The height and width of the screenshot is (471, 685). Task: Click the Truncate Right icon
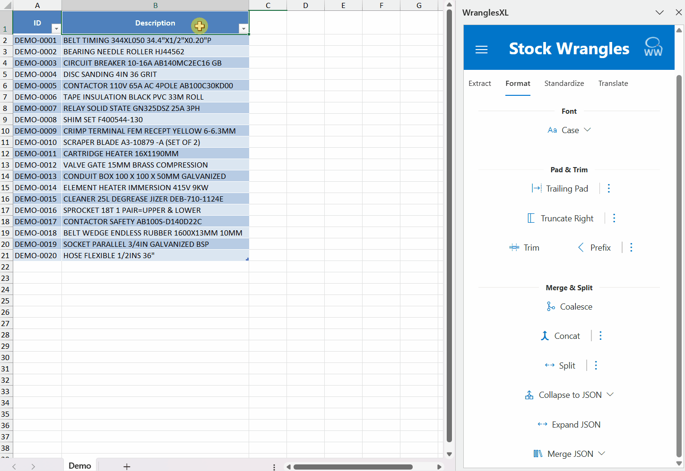tap(531, 218)
